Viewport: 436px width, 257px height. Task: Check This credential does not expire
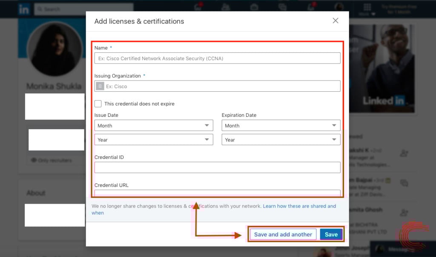coord(98,104)
